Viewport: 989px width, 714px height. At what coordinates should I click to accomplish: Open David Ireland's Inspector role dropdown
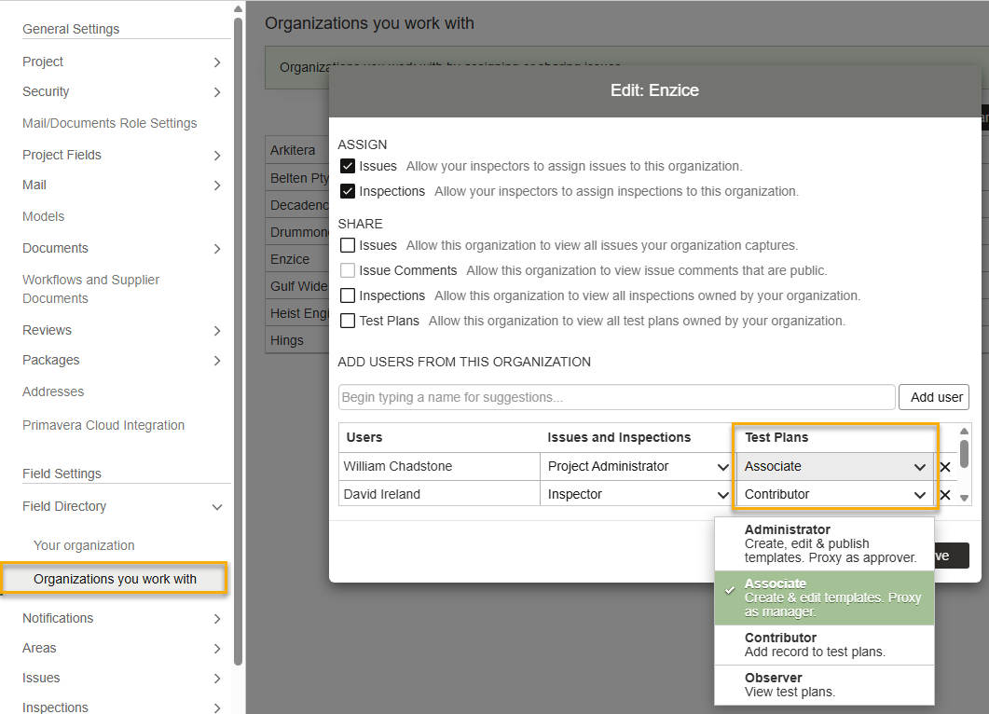(x=637, y=495)
